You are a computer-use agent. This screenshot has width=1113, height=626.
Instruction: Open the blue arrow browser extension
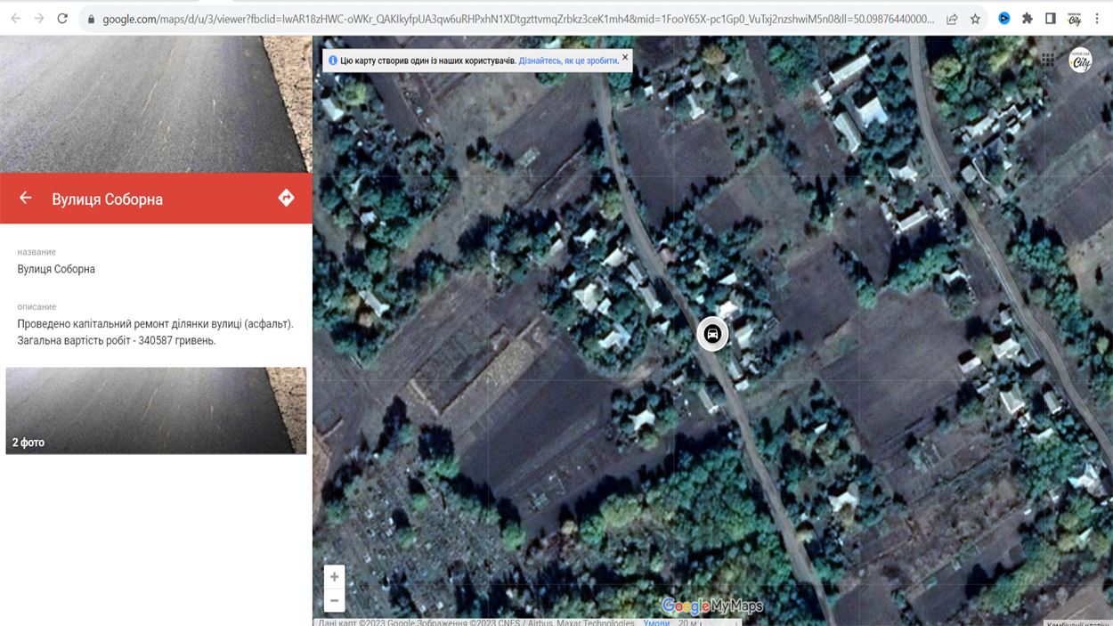point(1004,19)
